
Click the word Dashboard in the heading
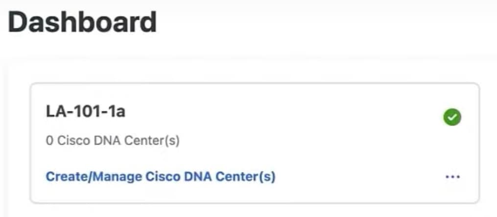click(x=82, y=22)
